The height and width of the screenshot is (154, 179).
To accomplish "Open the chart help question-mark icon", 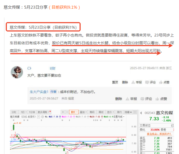I will point(39,117).
